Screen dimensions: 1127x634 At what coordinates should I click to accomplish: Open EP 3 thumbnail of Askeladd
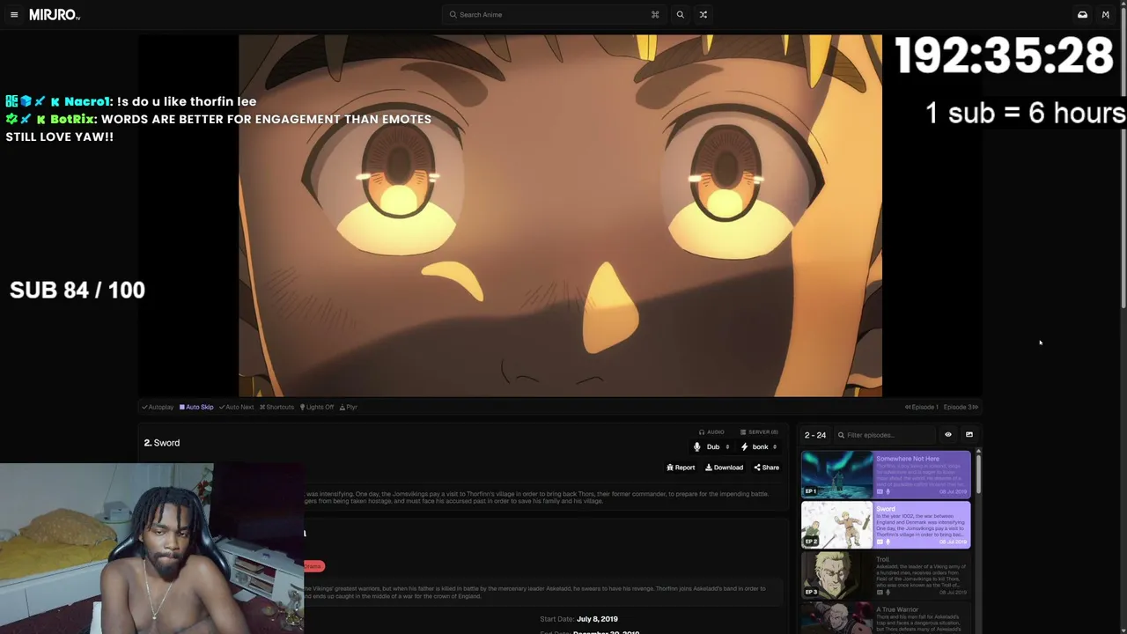[836, 575]
